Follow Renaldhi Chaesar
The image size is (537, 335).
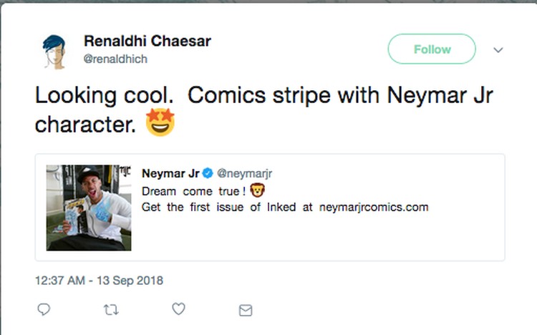(x=432, y=49)
